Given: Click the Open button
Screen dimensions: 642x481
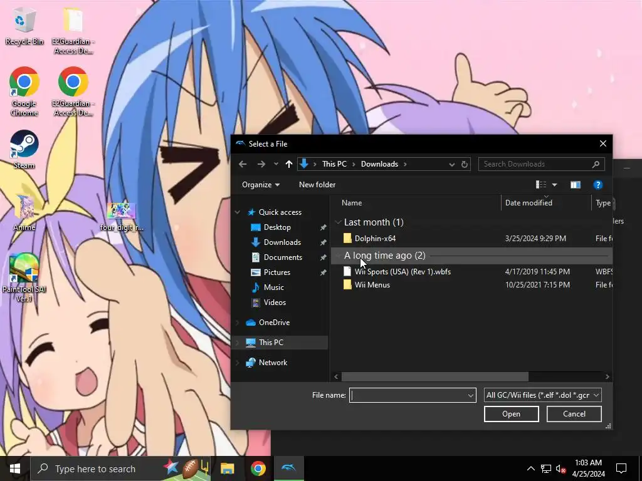Looking at the screenshot, I should (x=511, y=414).
